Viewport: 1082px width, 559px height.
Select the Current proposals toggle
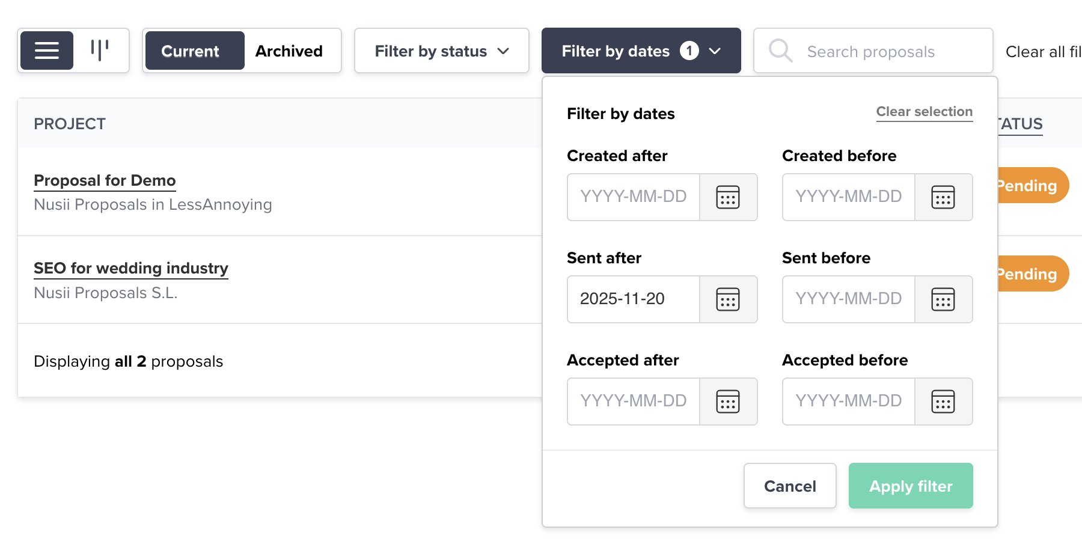[191, 50]
